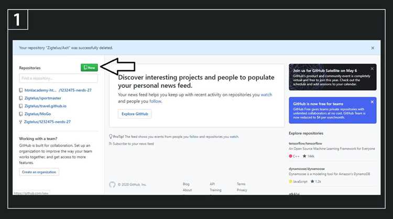The width and height of the screenshot is (393, 219).
Task: Click the repo icon beside htmlacademy repository
Action: click(x=21, y=90)
